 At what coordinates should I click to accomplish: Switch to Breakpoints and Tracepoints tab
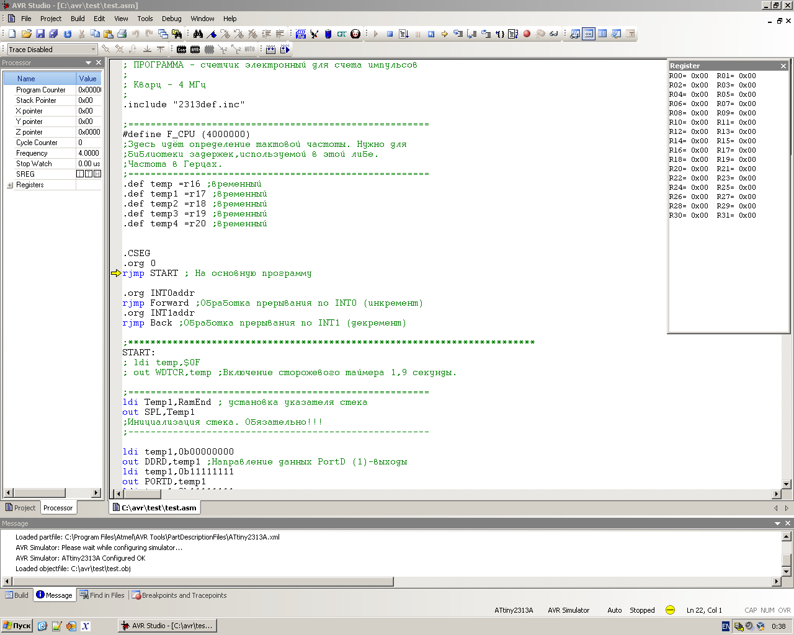coord(179,595)
